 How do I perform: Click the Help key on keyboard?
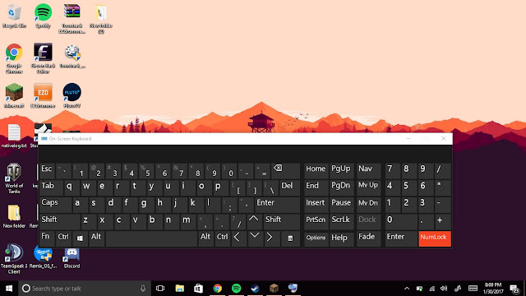coord(341,238)
